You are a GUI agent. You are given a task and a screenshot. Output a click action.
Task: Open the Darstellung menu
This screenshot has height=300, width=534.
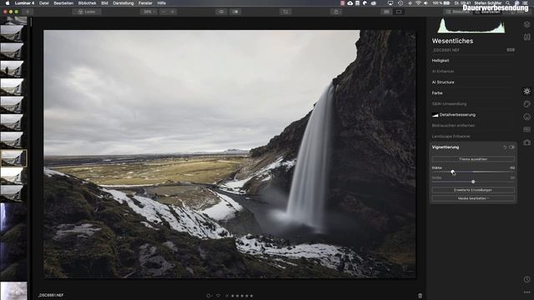point(123,3)
